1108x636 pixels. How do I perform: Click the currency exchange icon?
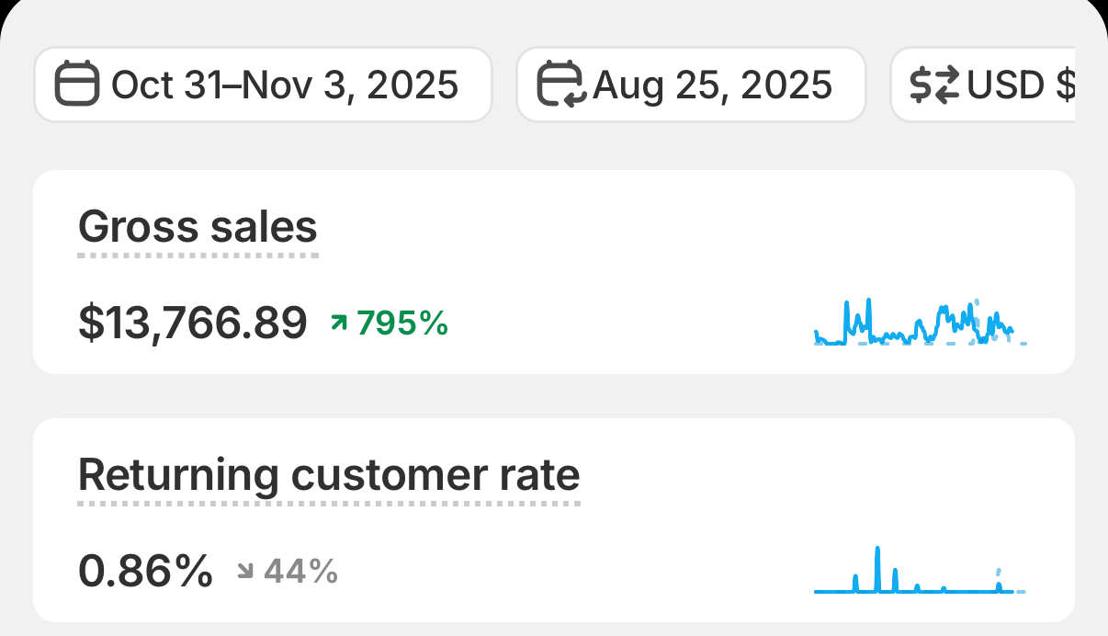coord(933,85)
